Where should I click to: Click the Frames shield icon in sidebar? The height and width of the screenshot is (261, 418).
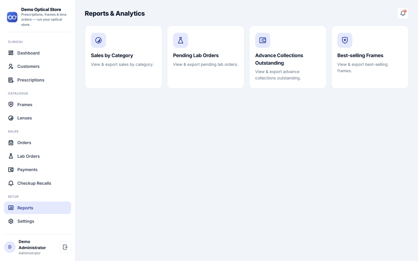11,104
